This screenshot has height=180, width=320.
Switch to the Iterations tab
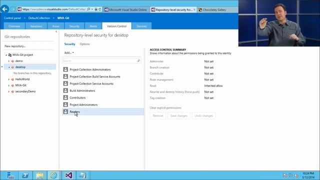pyautogui.click(x=36, y=26)
